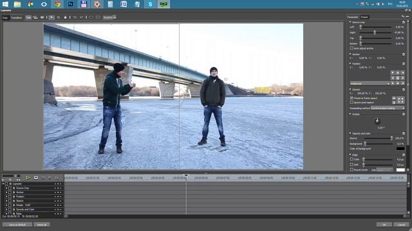Collapse the Anchor section
Screen dimensions: 412x231
[x=350, y=54]
